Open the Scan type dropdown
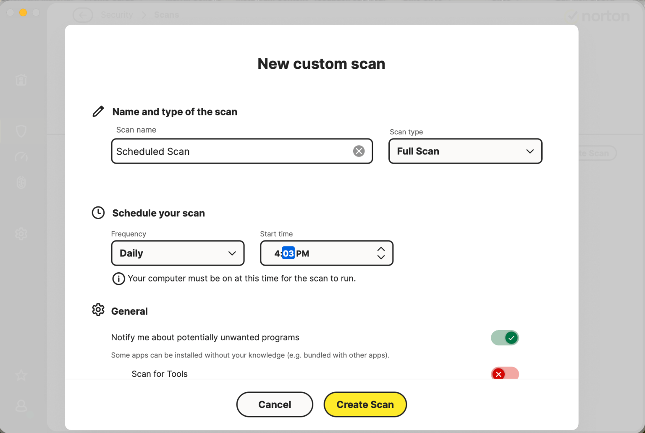Image resolution: width=645 pixels, height=433 pixels. 465,151
